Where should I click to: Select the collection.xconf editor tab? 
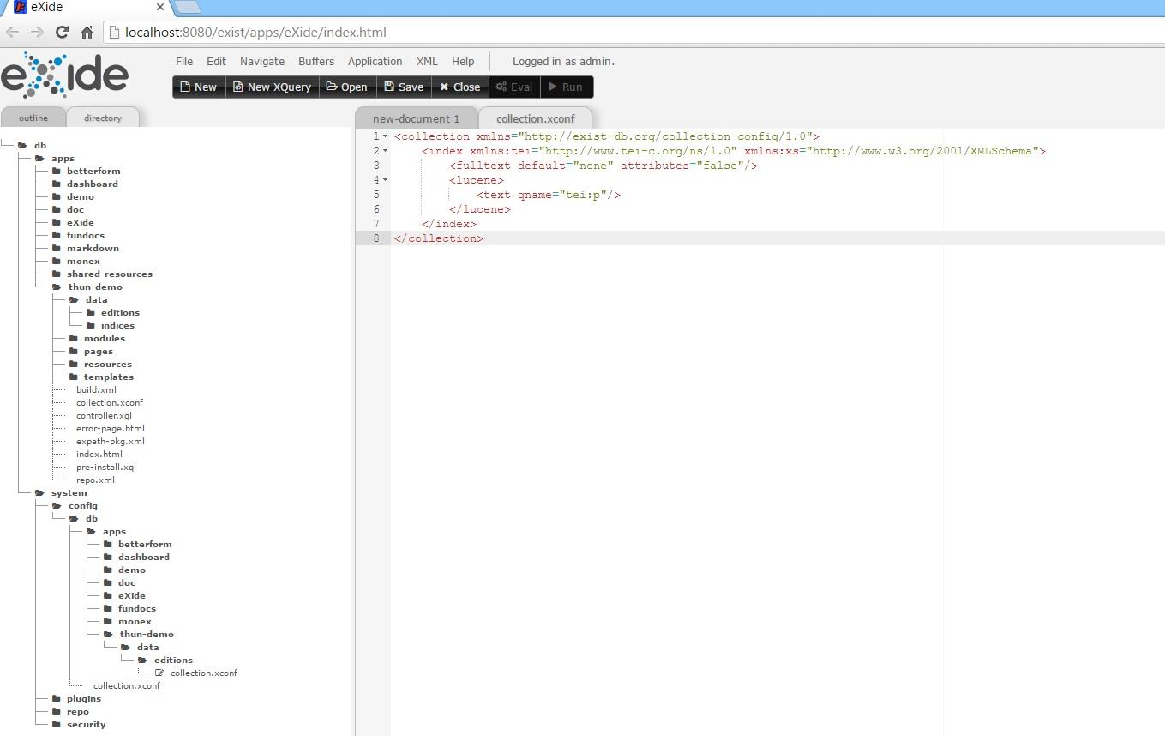tap(536, 118)
